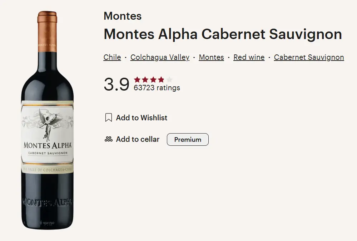Image resolution: width=357 pixels, height=241 pixels.
Task: Click the Premium badge button
Action: (188, 139)
